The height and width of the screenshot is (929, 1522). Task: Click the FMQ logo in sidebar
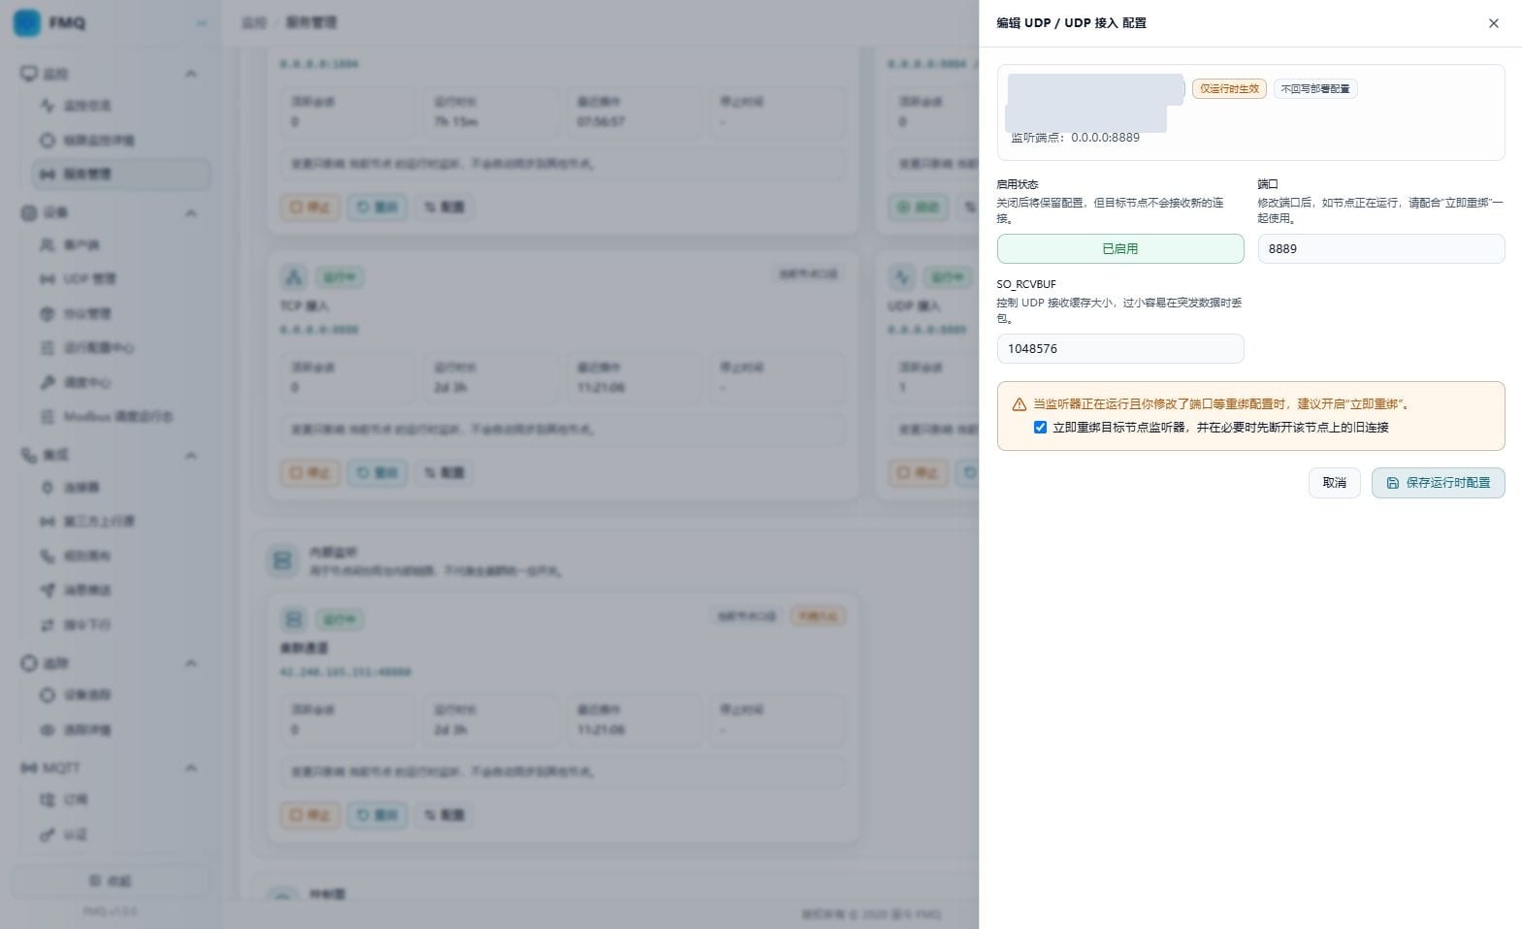point(27,22)
